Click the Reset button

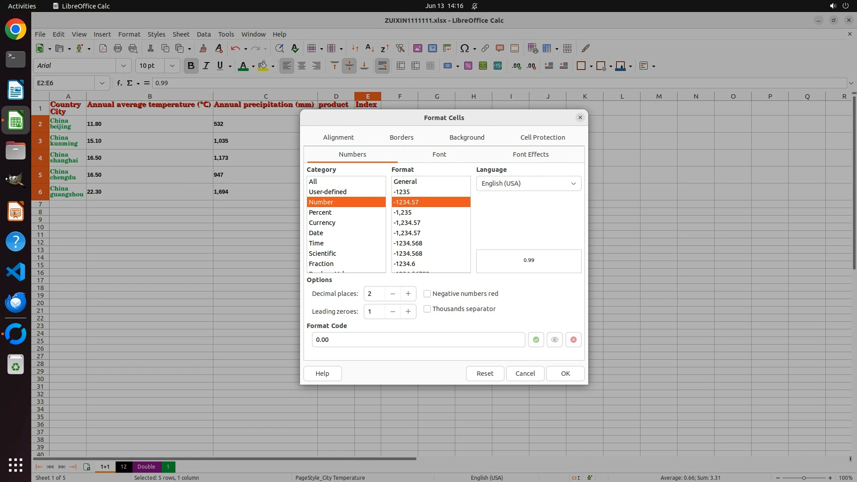tap(485, 374)
